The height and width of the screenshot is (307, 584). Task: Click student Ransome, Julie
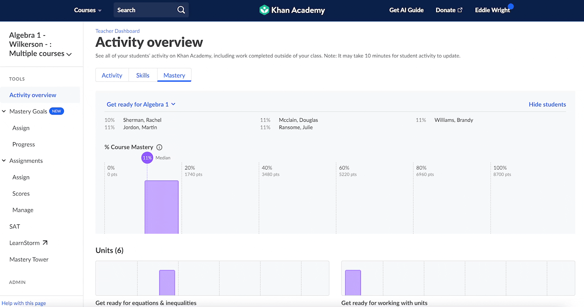pos(296,127)
